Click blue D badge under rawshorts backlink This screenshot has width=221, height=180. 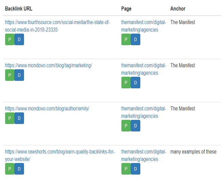click(19, 169)
